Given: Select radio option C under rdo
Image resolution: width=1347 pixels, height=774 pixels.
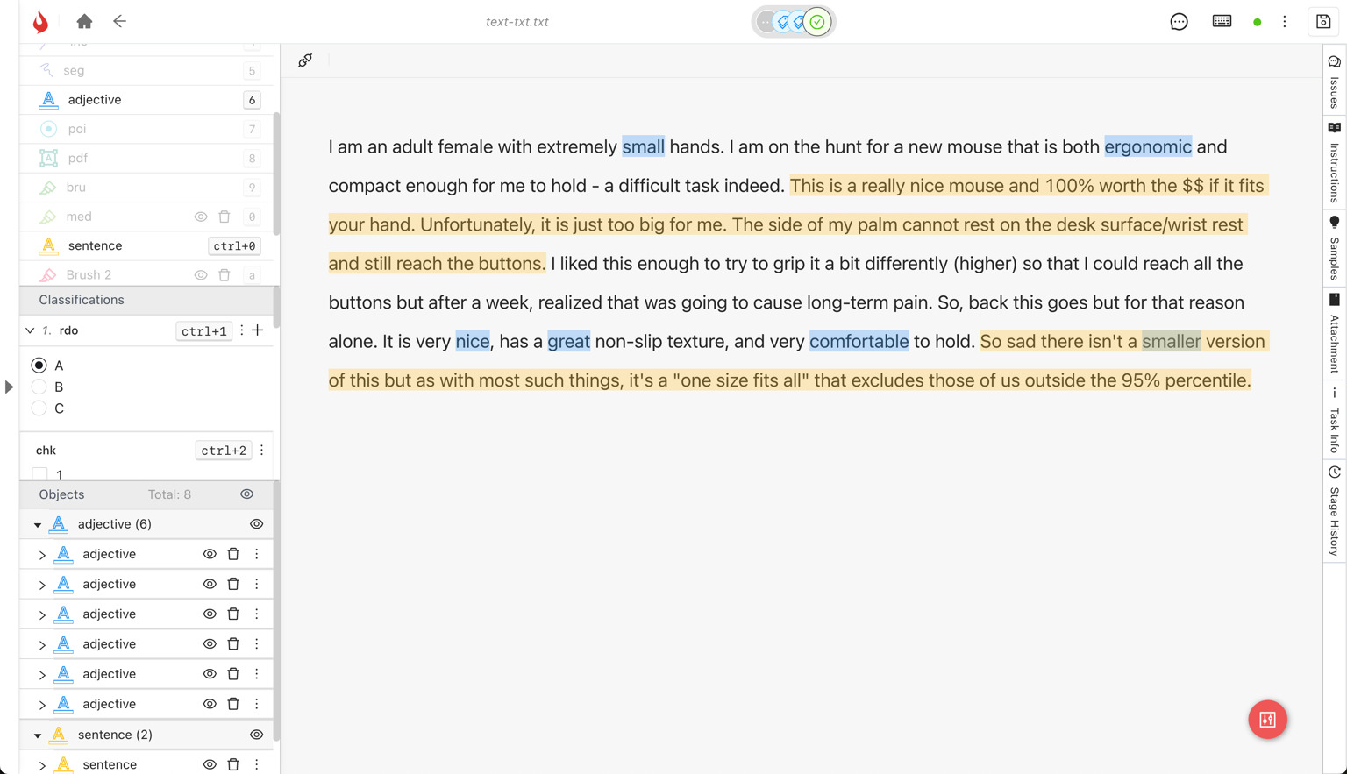Looking at the screenshot, I should pyautogui.click(x=39, y=408).
